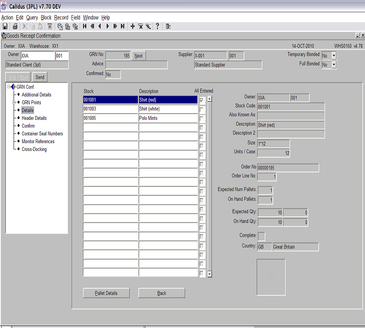Open Help with the question mark icon

(157, 26)
